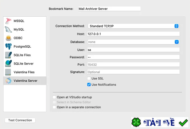The height and width of the screenshot is (129, 190).
Task: Click the PostgreSQL elephant icon
Action: click(8, 47)
